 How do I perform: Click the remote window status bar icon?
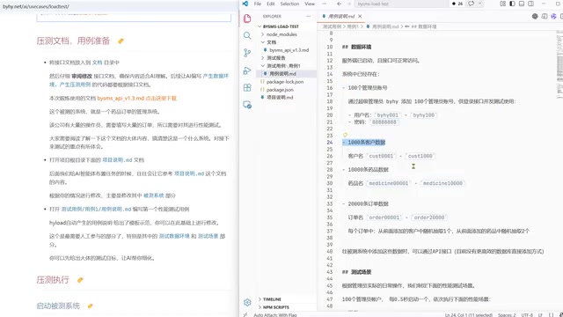coord(245,314)
